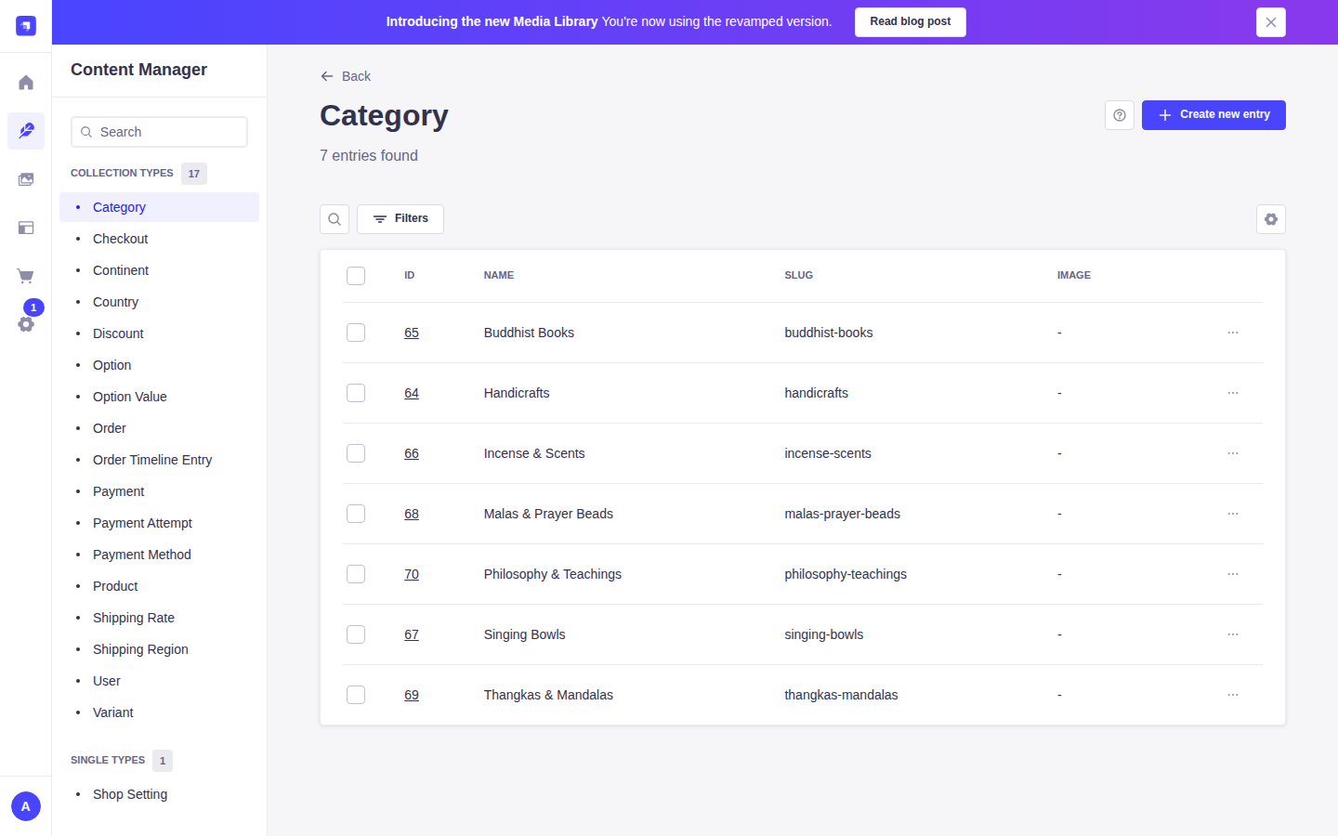
Task: Open Content-Type Builder layout icon
Action: [26, 228]
